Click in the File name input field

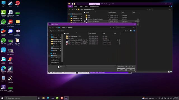(91, 67)
